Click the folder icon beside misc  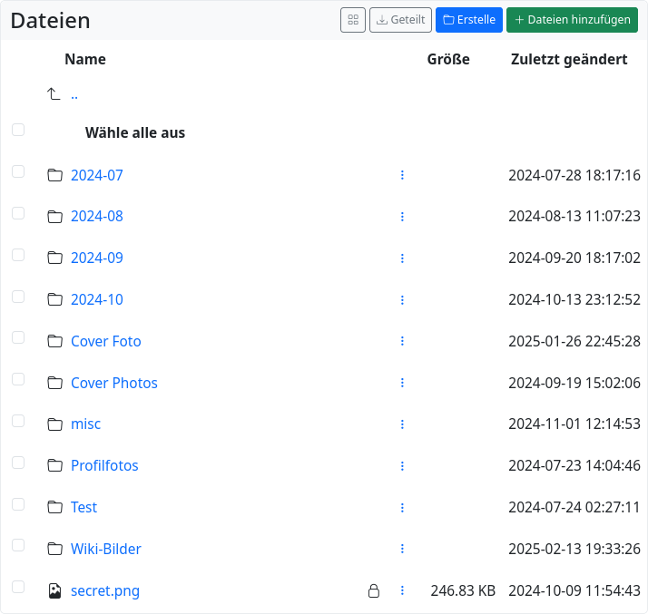coord(55,424)
